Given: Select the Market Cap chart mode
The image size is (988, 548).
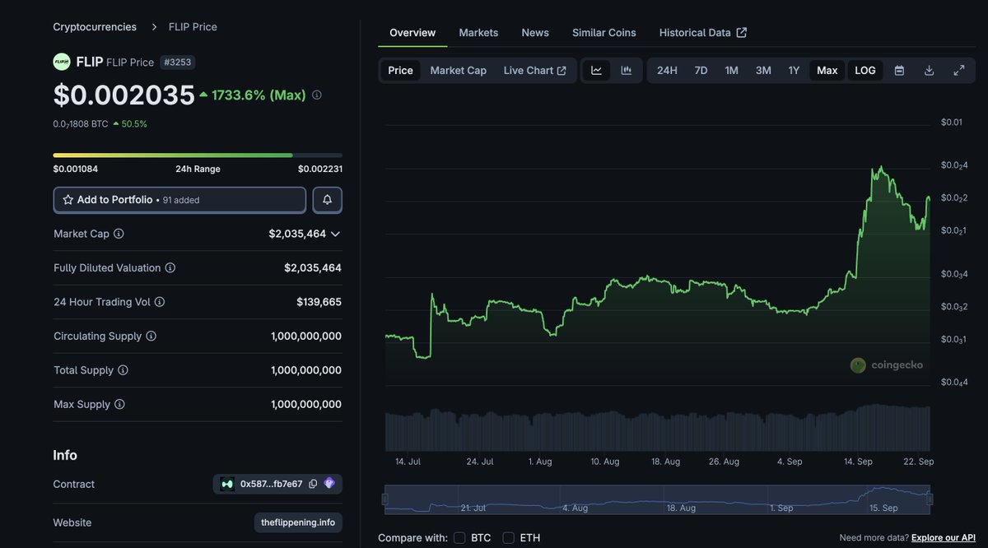Looking at the screenshot, I should click(459, 71).
